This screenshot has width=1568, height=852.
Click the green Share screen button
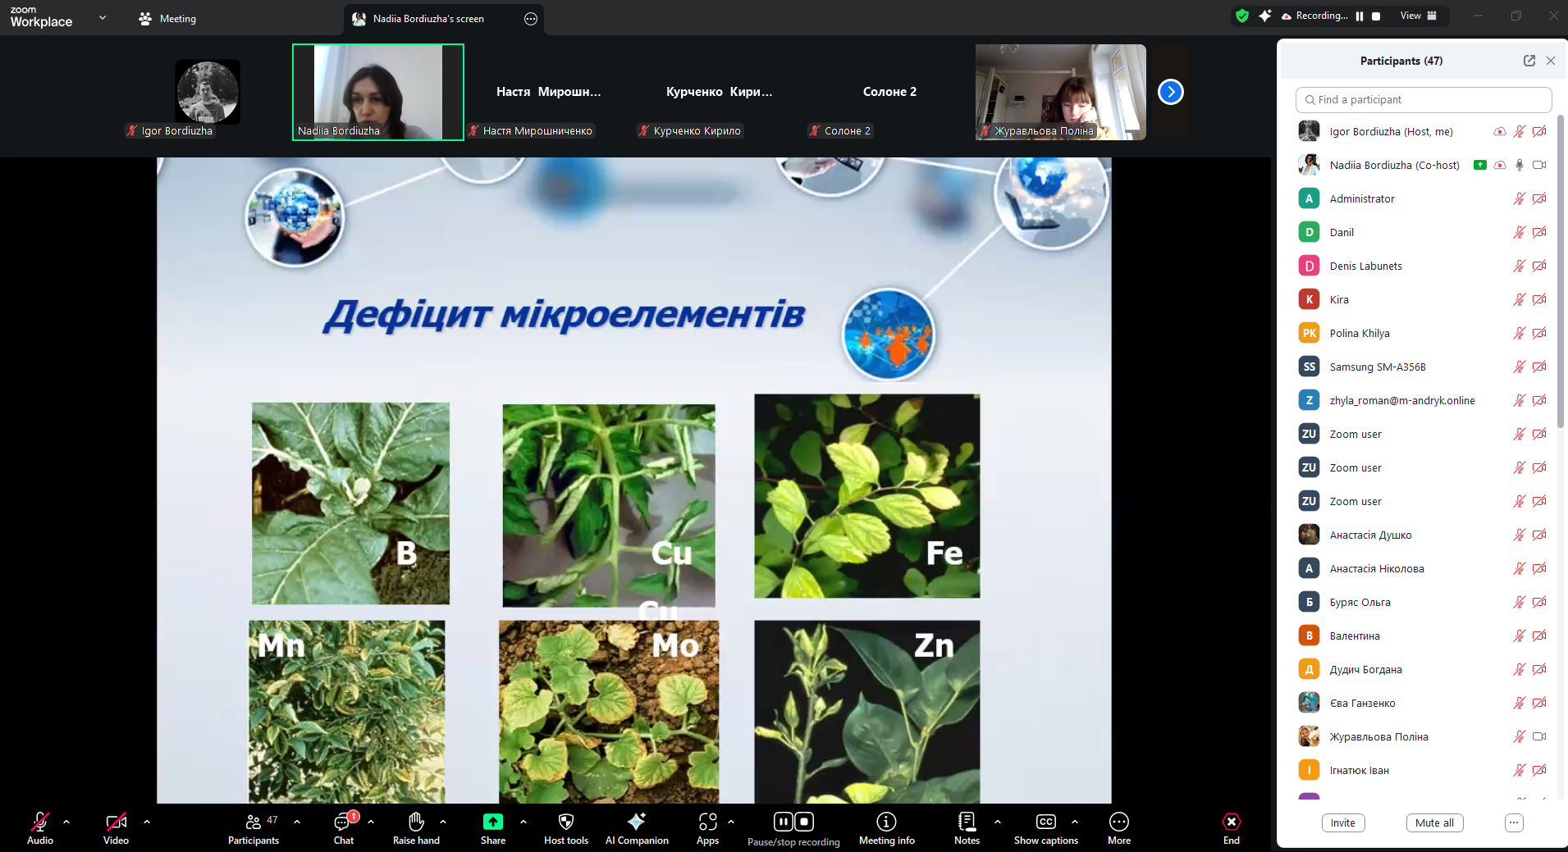tap(493, 827)
